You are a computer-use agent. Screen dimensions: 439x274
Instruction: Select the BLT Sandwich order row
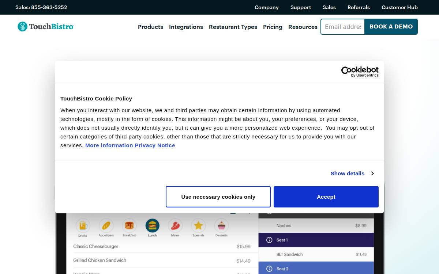point(316,254)
